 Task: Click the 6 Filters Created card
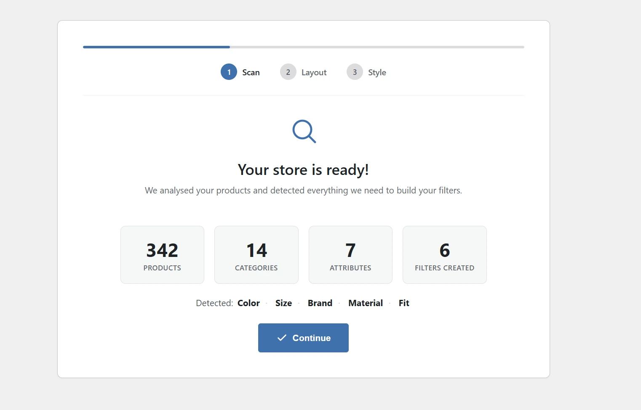(x=445, y=255)
